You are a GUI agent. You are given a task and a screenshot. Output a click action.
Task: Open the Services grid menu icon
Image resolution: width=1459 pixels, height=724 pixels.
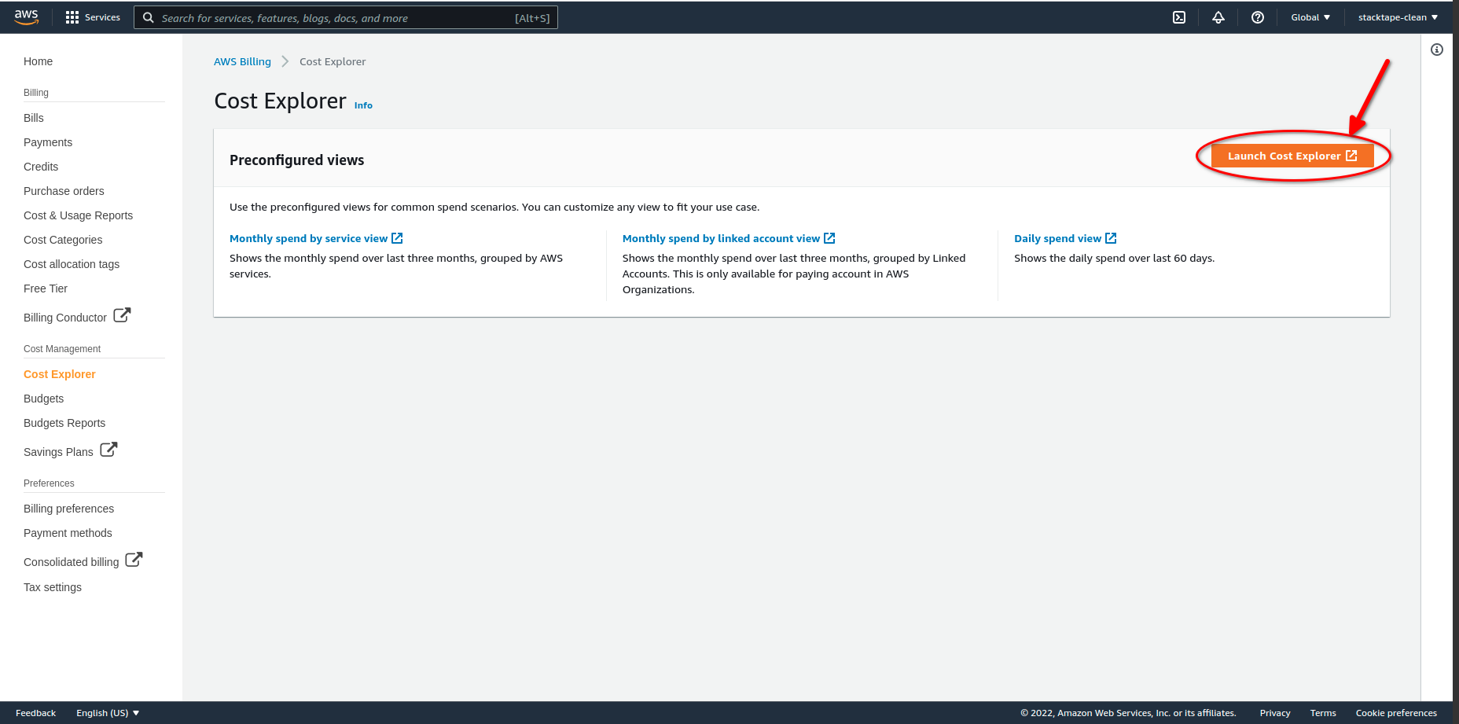point(72,17)
